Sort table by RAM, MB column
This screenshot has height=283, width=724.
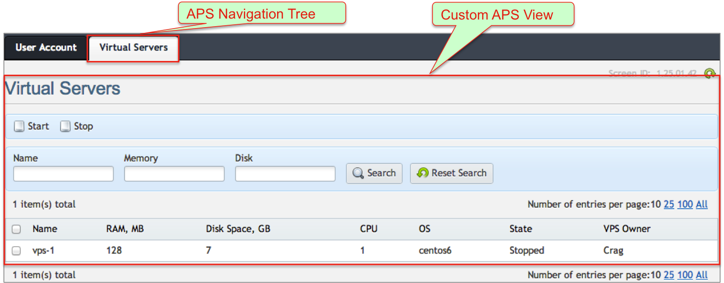[x=125, y=229]
